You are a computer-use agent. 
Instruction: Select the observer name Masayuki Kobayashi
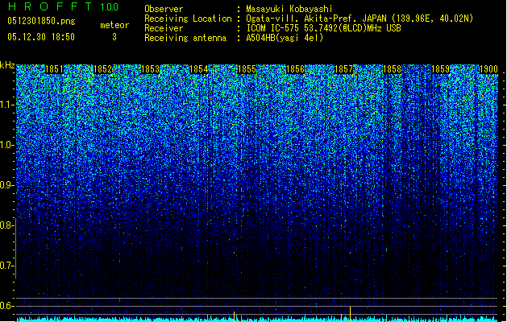[289, 9]
